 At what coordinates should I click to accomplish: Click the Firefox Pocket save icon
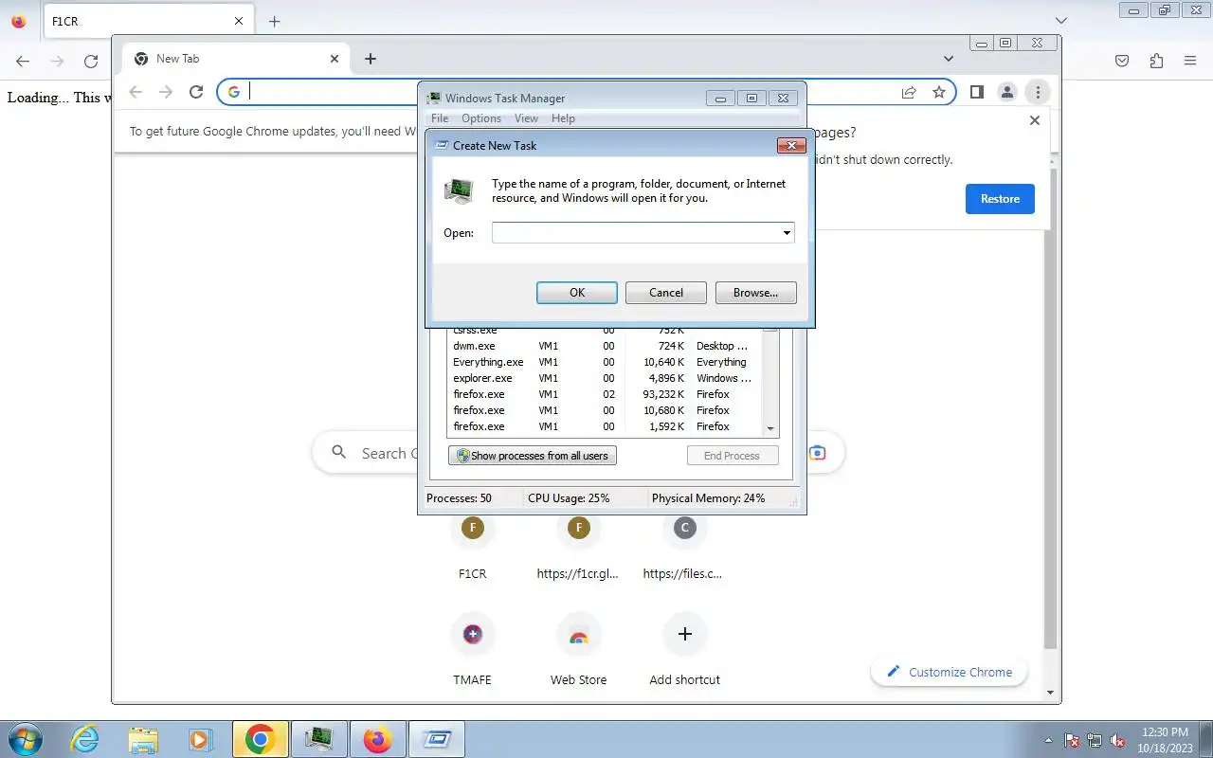(1122, 62)
